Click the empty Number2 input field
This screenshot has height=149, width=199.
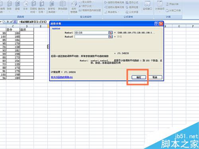click(x=92, y=37)
